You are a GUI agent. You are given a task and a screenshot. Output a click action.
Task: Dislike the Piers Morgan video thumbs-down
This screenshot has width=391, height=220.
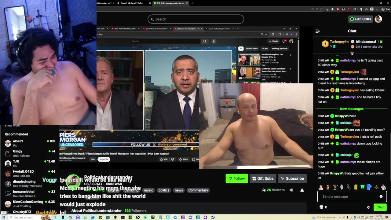(x=173, y=159)
